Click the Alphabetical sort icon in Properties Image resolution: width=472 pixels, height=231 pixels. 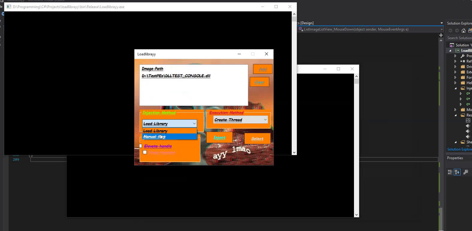[x=457, y=172]
